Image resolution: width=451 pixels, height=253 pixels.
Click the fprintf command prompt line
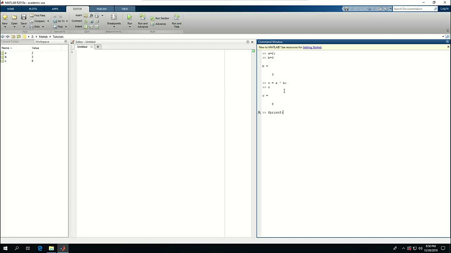tap(276, 112)
